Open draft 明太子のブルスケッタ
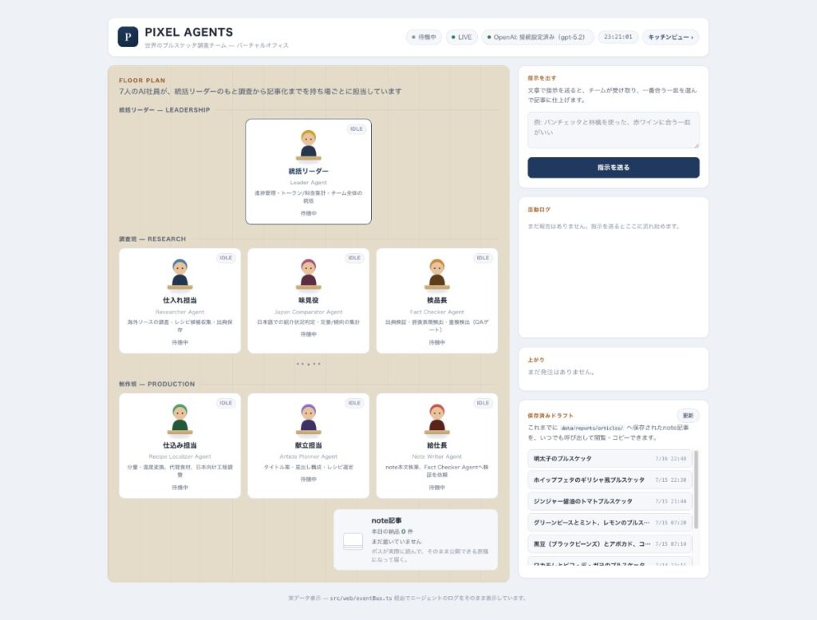Image resolution: width=817 pixels, height=620 pixels. point(610,459)
